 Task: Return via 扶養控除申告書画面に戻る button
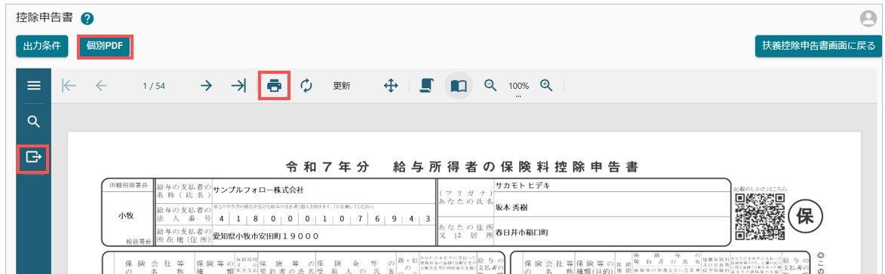[819, 46]
